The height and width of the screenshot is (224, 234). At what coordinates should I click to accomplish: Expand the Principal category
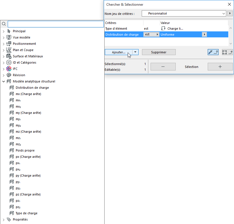(x=4, y=31)
